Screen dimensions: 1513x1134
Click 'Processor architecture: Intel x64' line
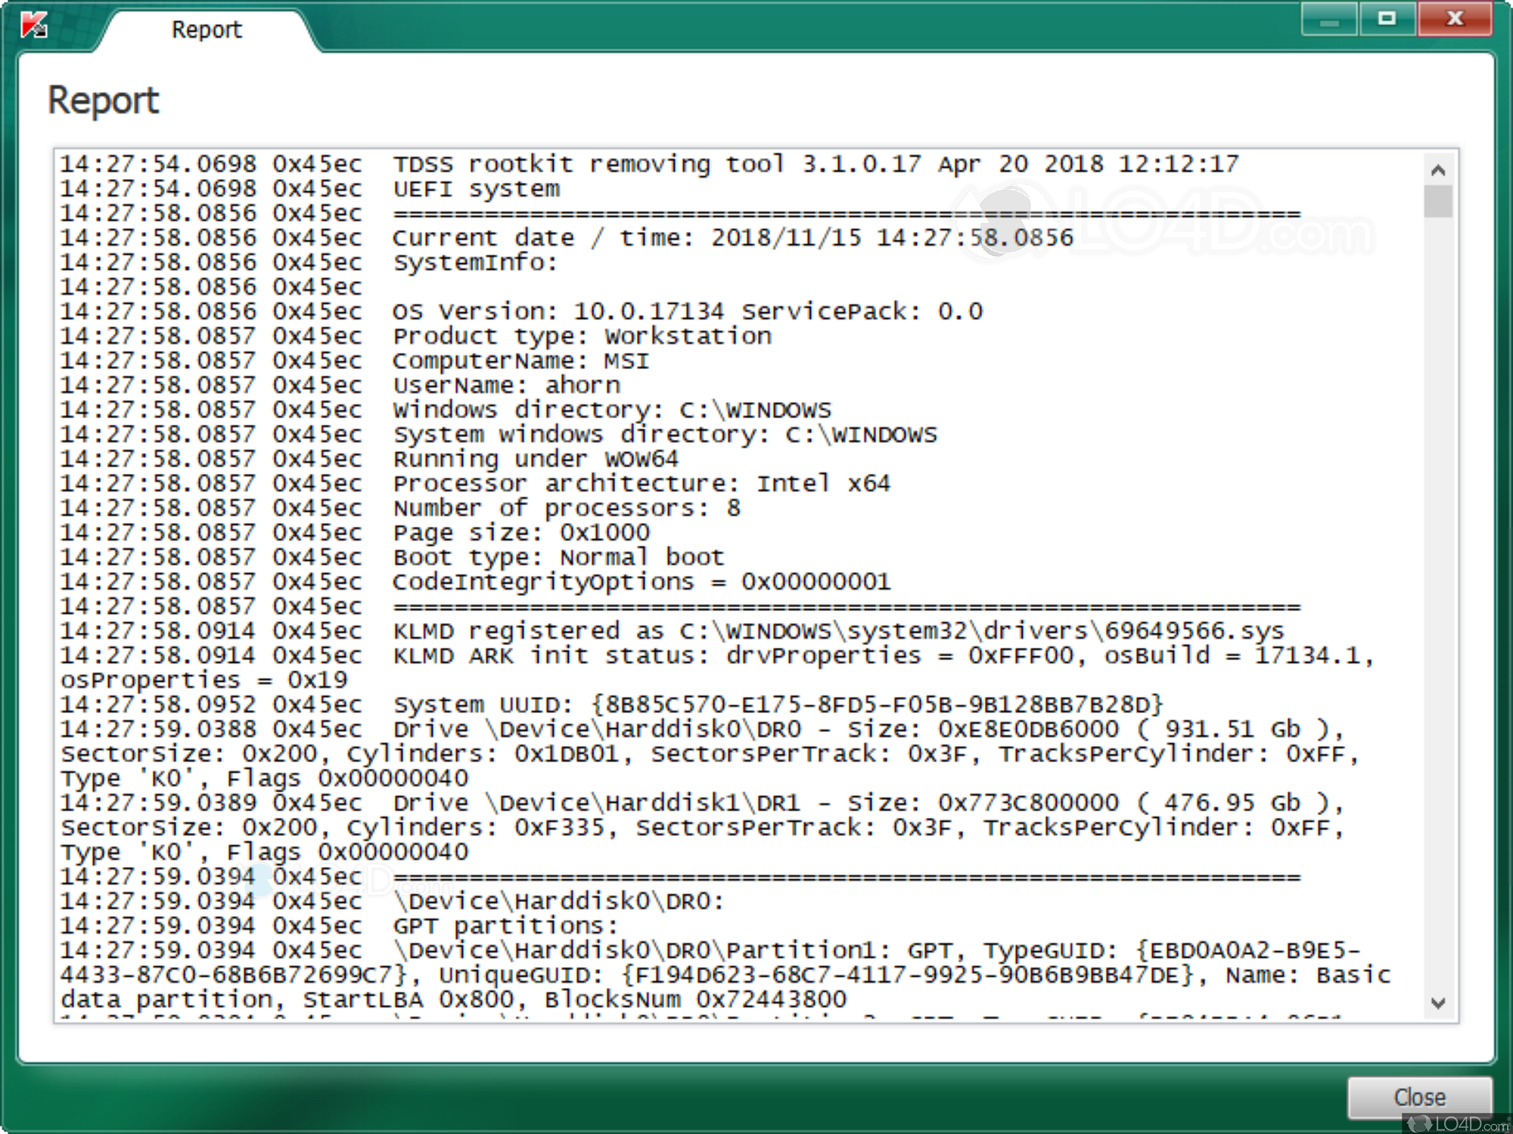(x=475, y=484)
